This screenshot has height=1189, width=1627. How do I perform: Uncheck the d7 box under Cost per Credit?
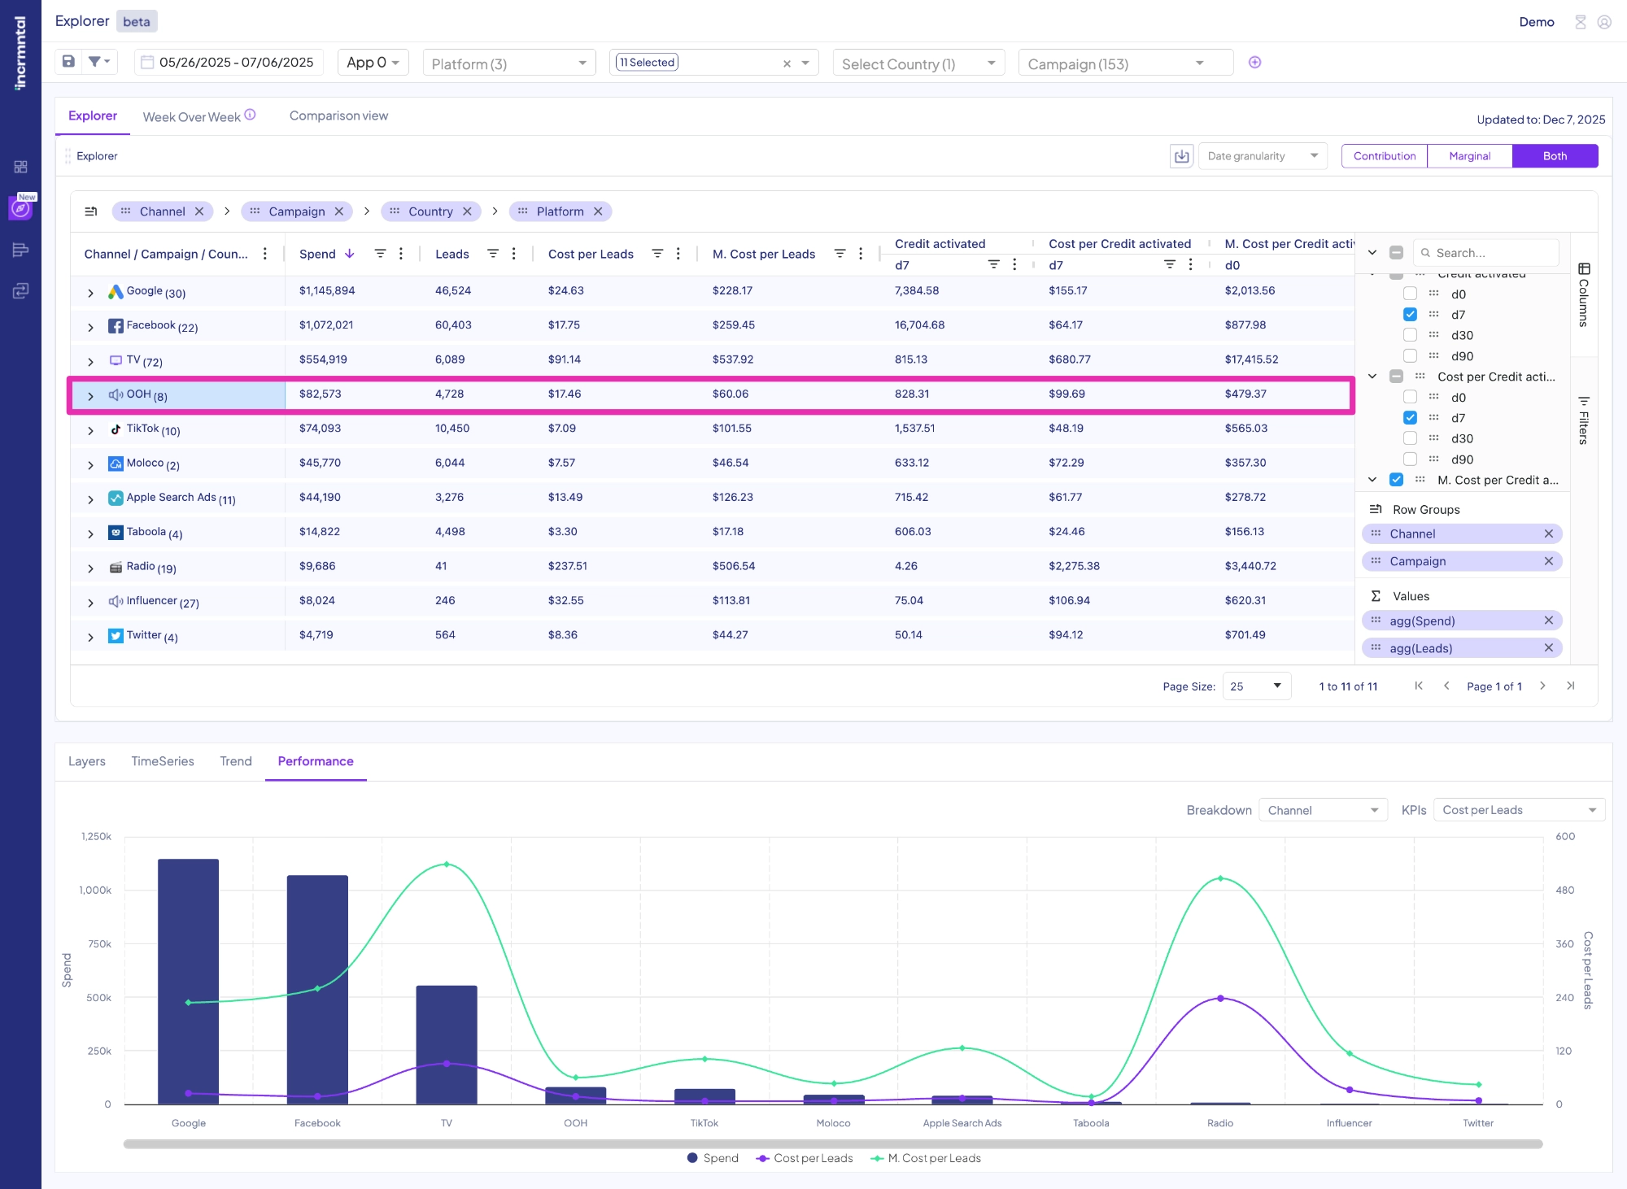pos(1410,418)
